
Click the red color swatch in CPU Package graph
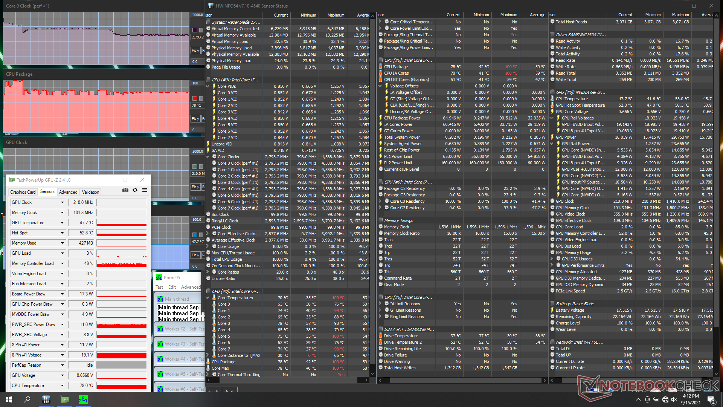tap(195, 98)
